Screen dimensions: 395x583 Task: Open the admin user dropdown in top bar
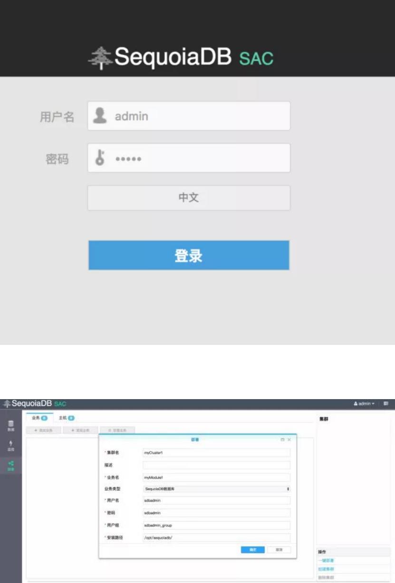(x=365, y=403)
